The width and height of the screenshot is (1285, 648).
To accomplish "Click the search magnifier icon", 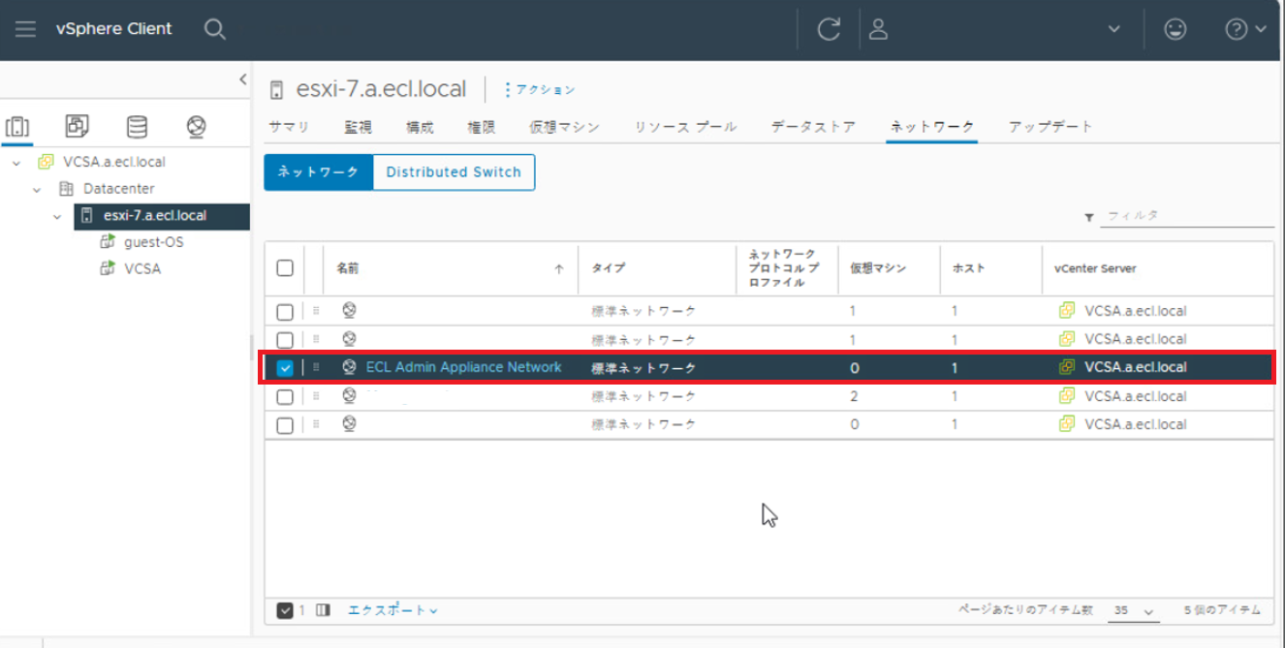I will click(x=215, y=29).
